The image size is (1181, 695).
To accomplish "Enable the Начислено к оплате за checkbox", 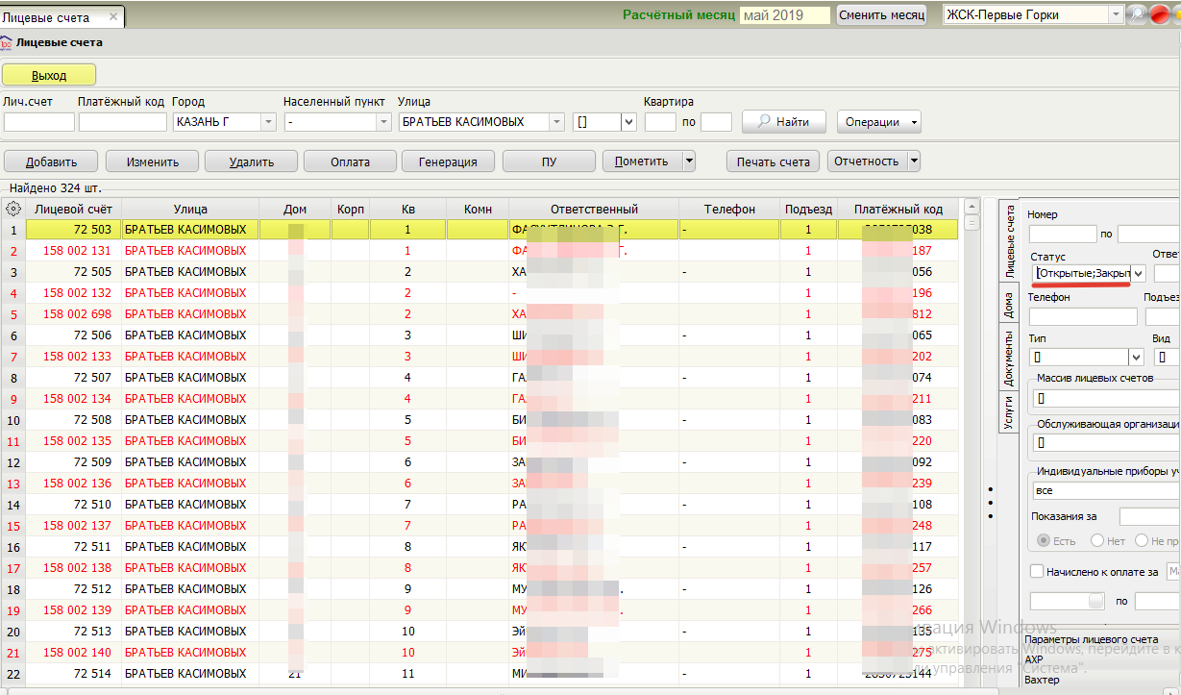I will (1037, 571).
